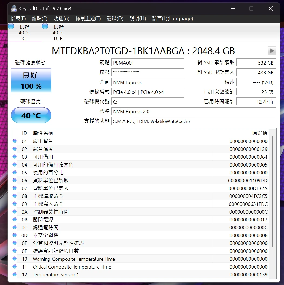Select the D: E: drive status circle
The height and width of the screenshot is (285, 284).
click(x=44, y=26)
